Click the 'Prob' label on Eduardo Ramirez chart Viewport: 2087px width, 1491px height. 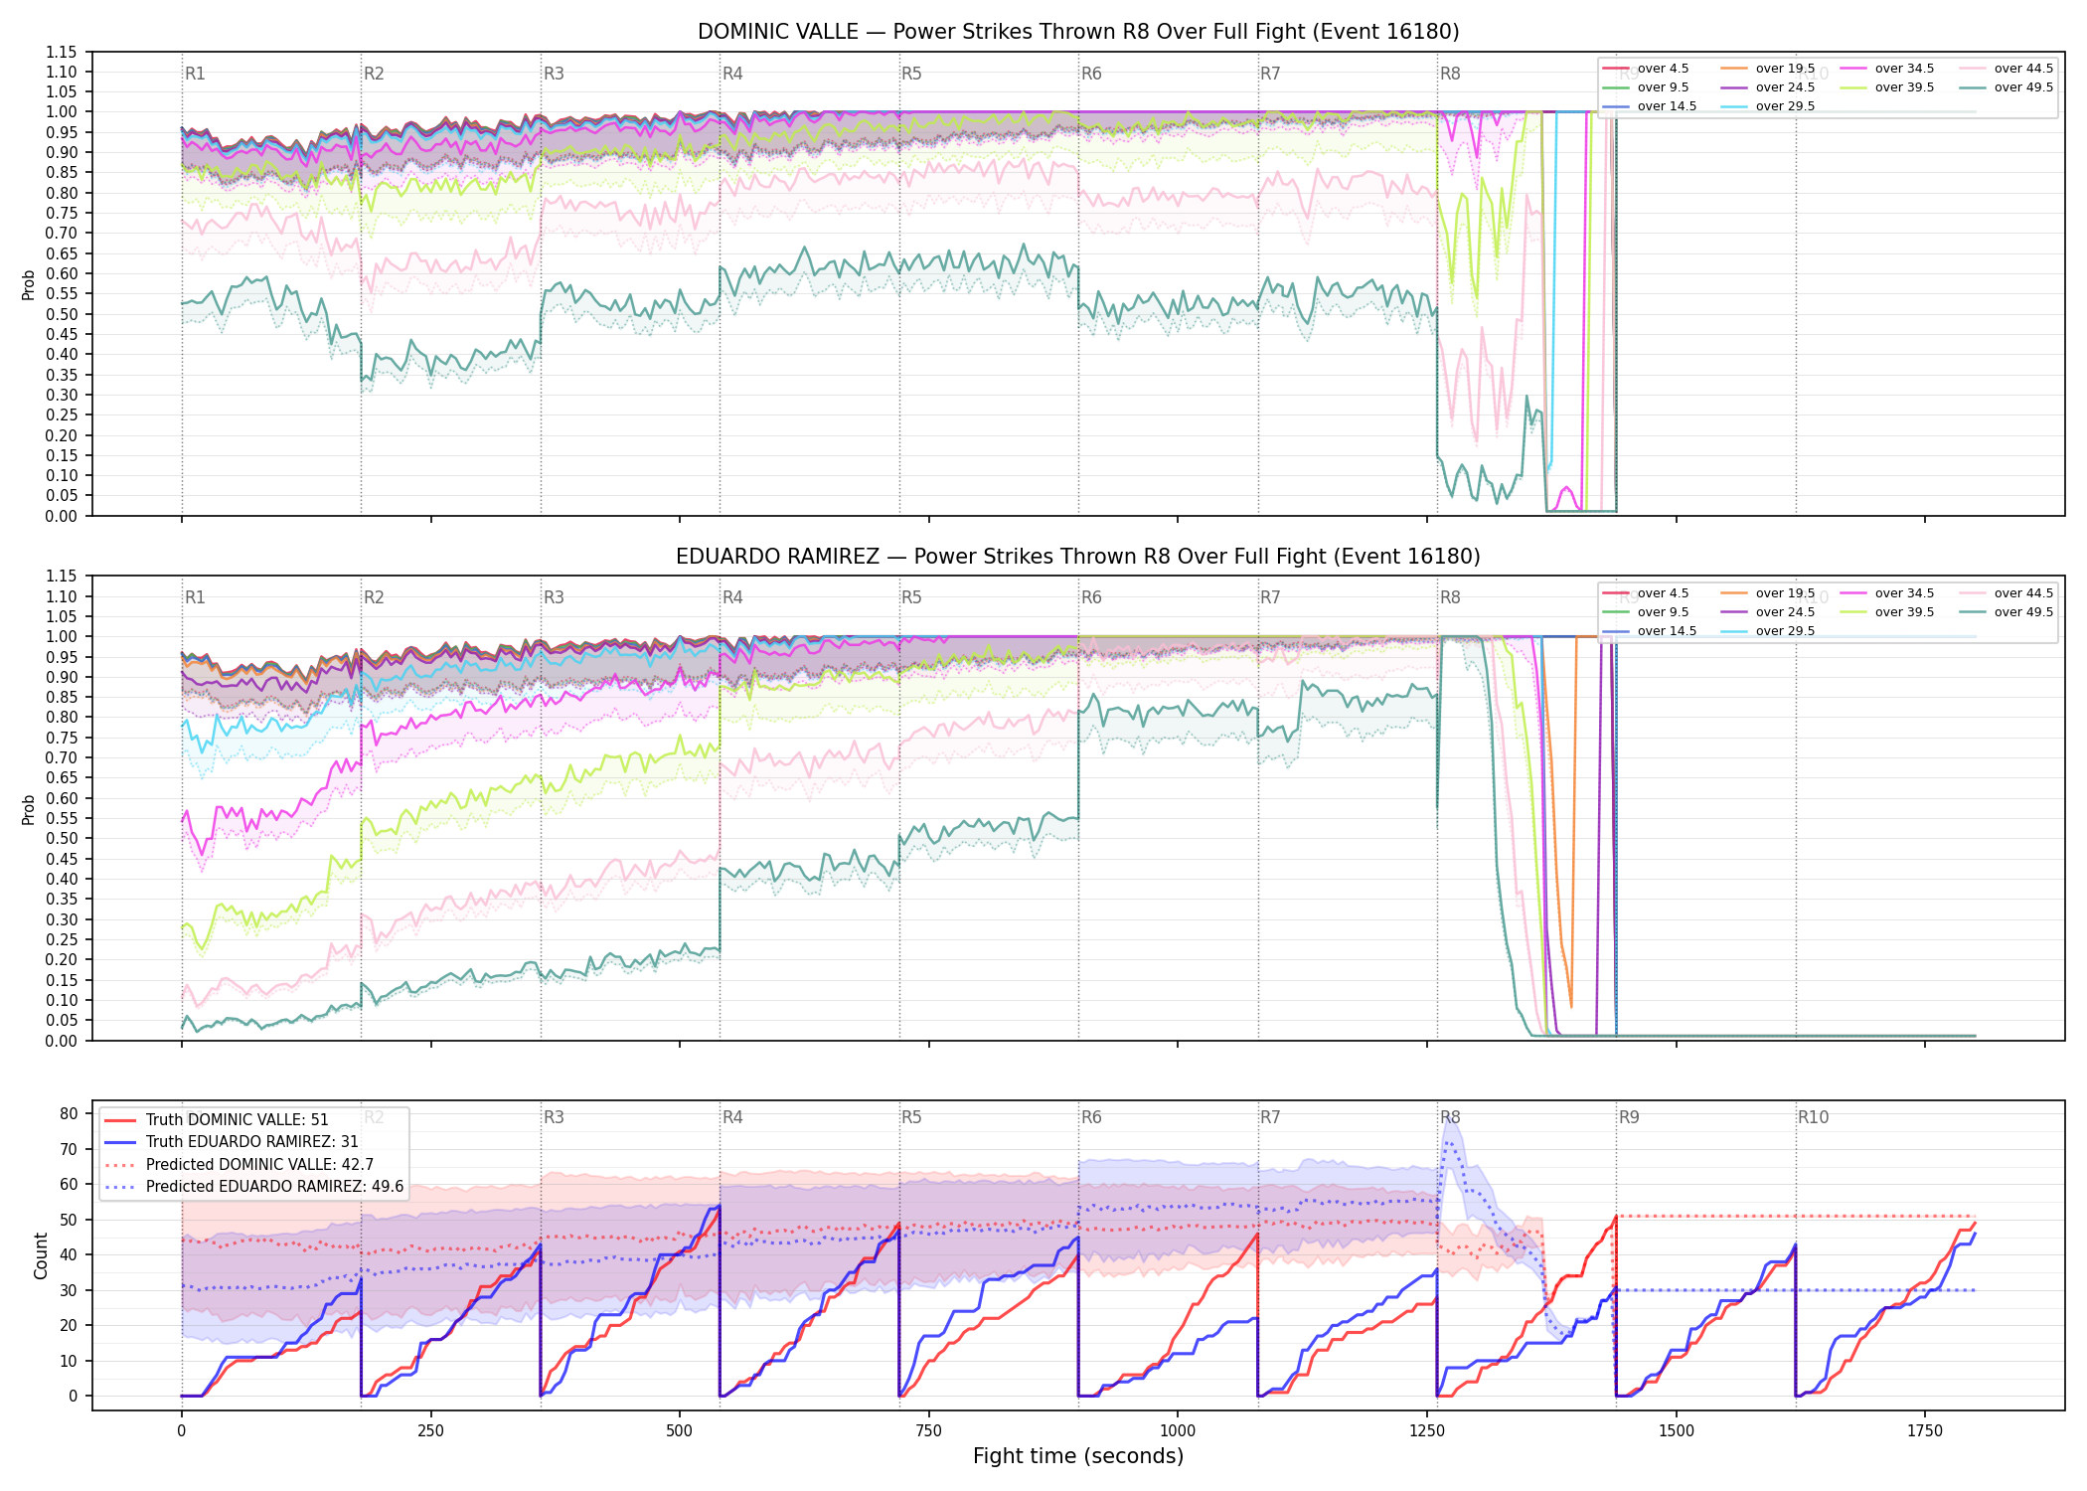coord(29,809)
